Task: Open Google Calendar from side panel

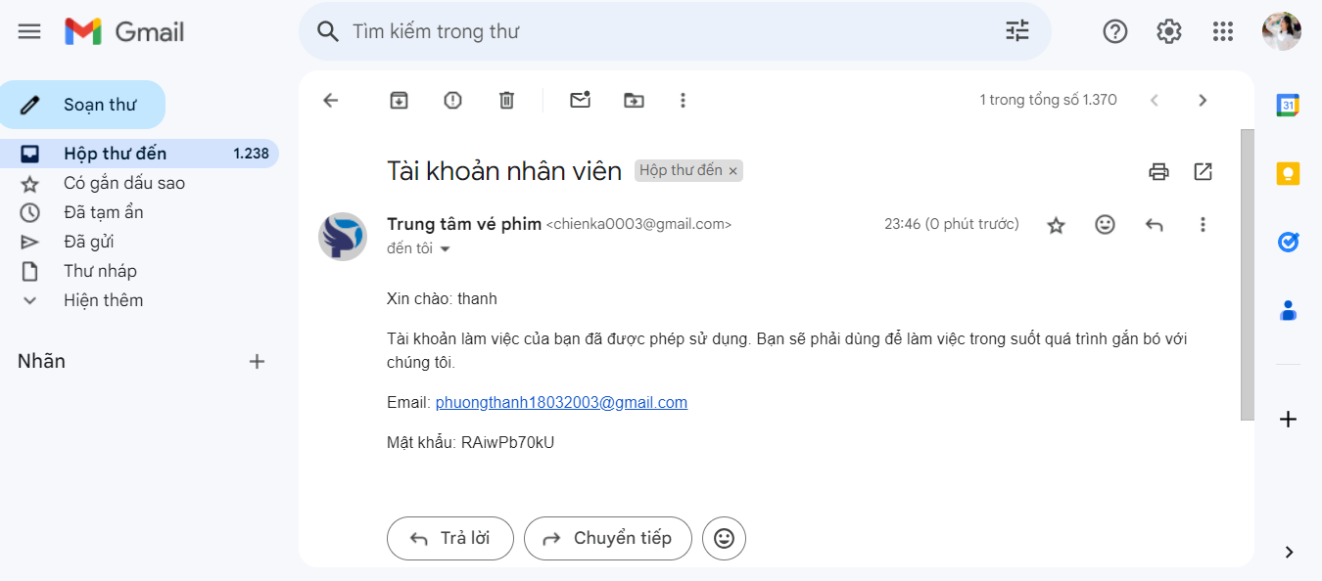Action: click(1289, 105)
